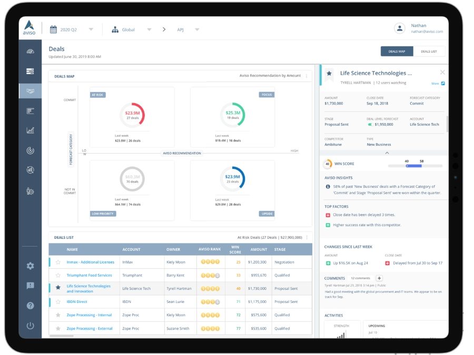
Task: Unstar Life Science Technologies and Innovation row
Action: pyautogui.click(x=58, y=287)
